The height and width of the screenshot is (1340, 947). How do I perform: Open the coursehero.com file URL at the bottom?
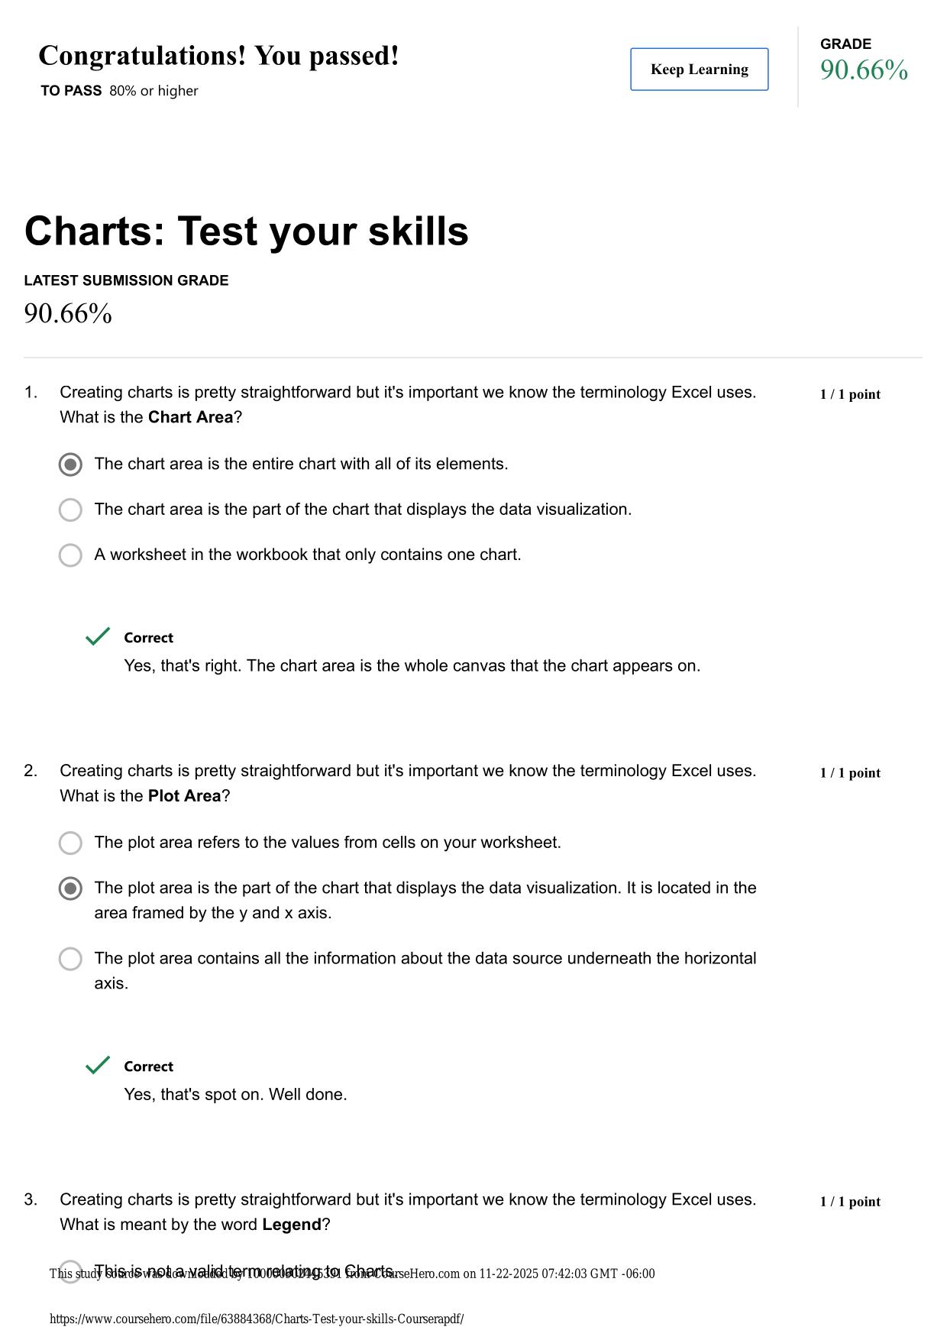[257, 1319]
